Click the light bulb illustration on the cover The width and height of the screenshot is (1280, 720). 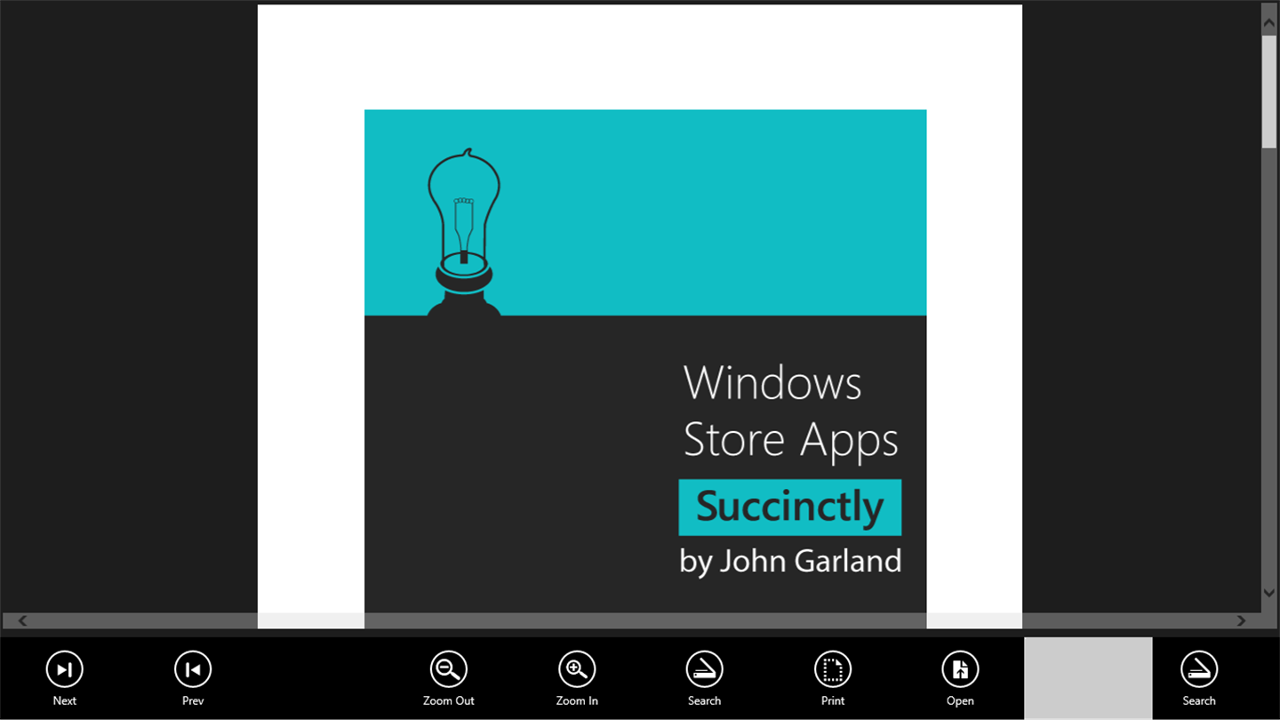[x=464, y=232]
